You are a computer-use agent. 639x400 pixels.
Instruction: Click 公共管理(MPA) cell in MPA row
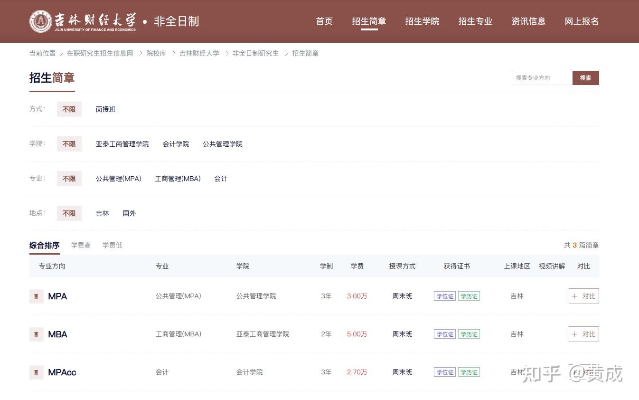179,296
